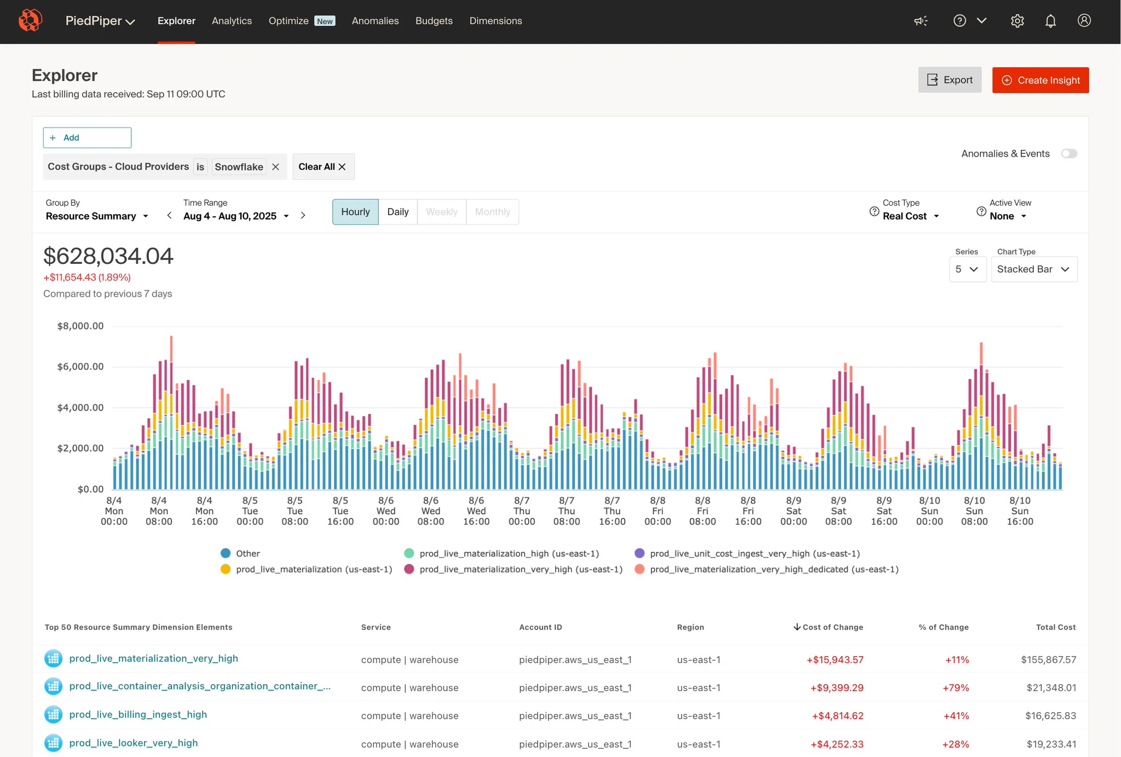Click the Export button
This screenshot has width=1121, height=757.
pos(950,80)
